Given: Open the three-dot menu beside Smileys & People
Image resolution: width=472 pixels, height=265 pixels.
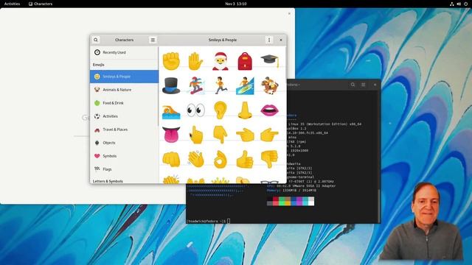Looking at the screenshot, I should (269, 40).
